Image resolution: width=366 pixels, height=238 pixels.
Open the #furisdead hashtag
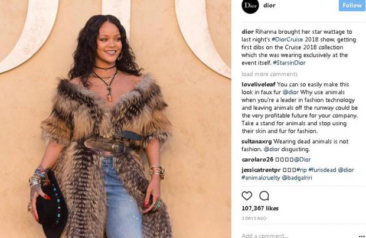tap(322, 170)
